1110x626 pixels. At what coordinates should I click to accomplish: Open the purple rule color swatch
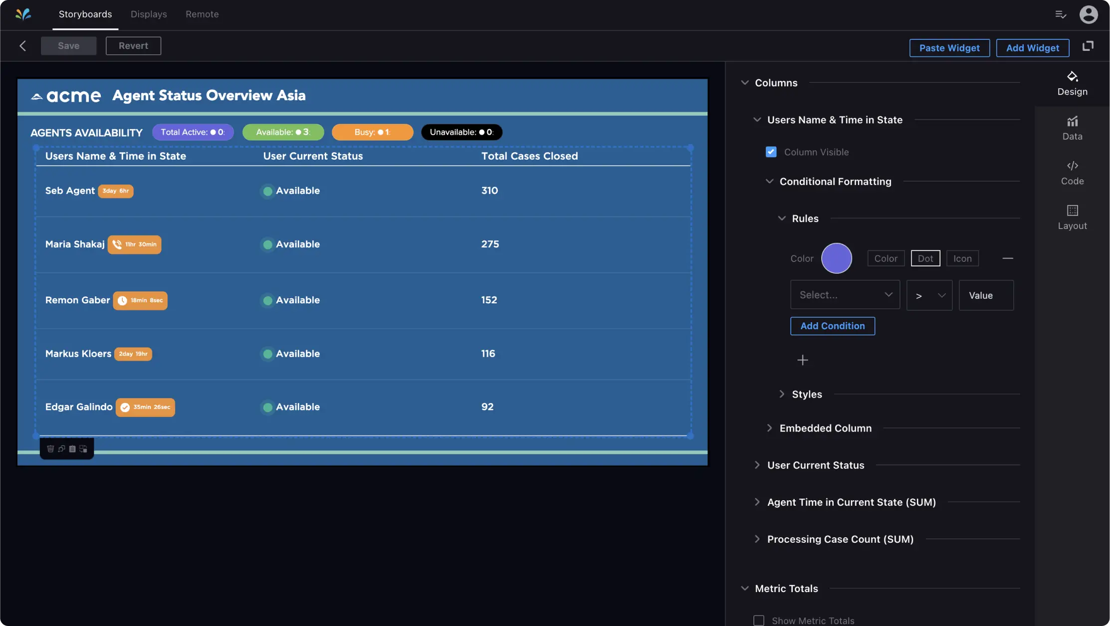click(x=836, y=258)
